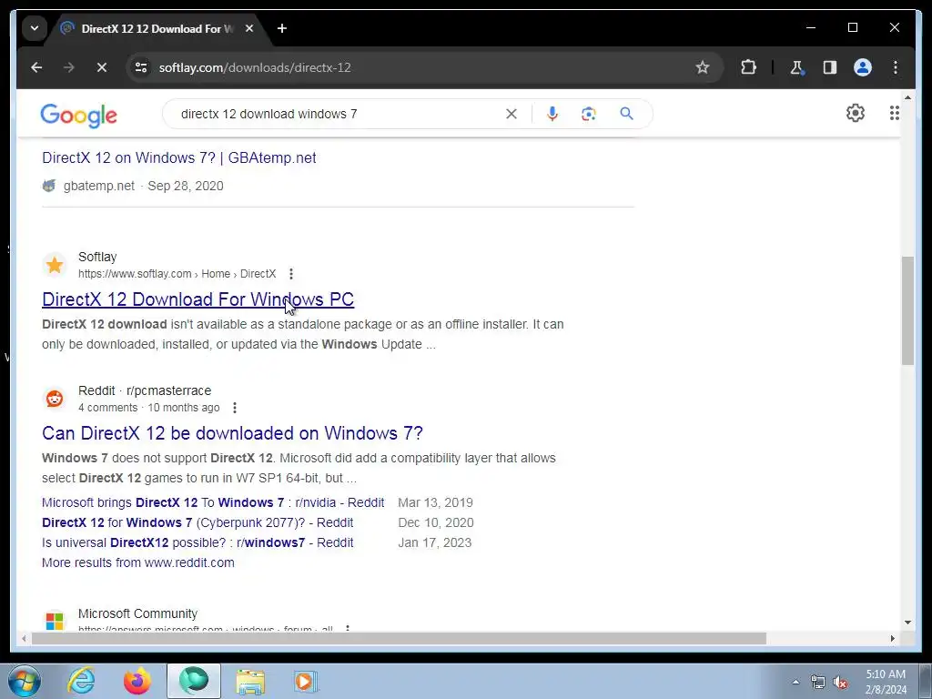
Task: Open Windows Media Player from taskbar
Action: [x=306, y=681]
